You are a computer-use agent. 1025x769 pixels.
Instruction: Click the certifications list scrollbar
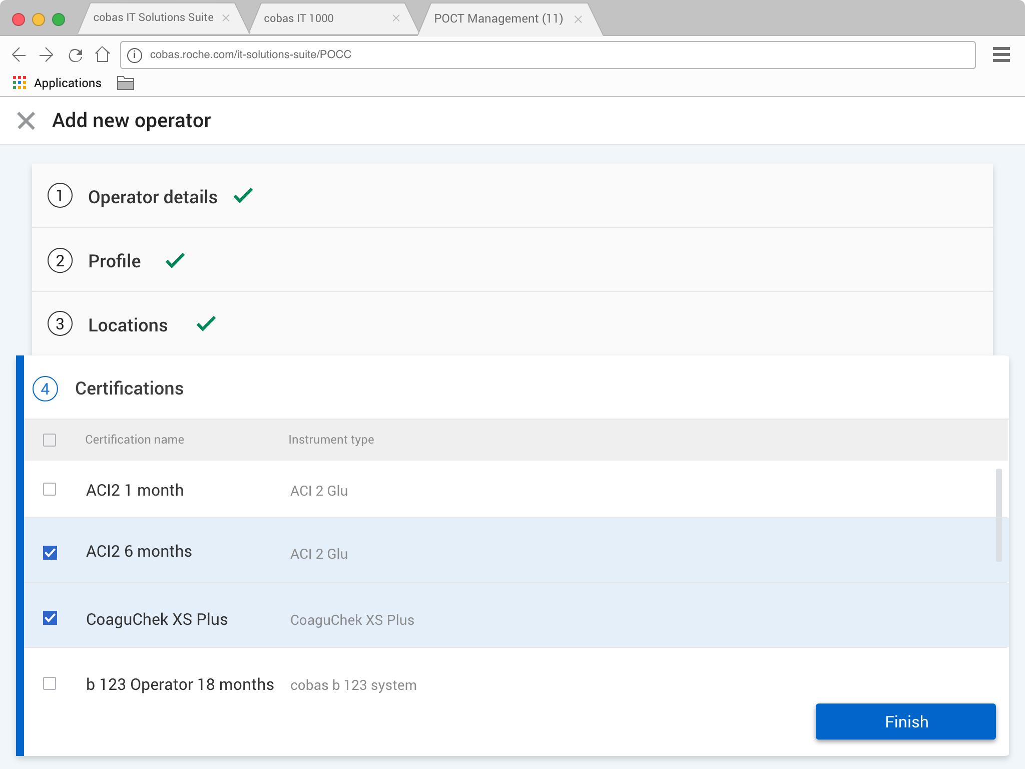tap(998, 516)
